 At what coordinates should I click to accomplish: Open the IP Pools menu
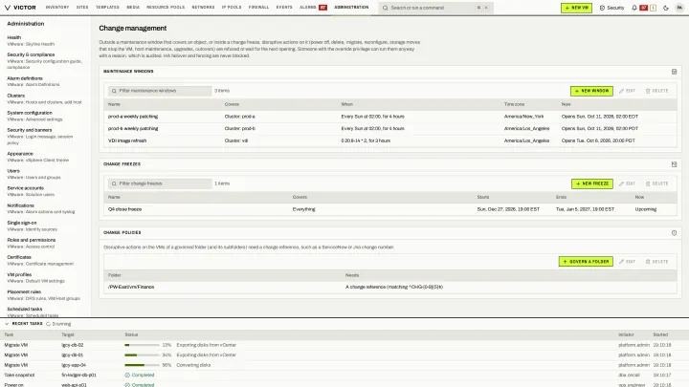(x=232, y=8)
